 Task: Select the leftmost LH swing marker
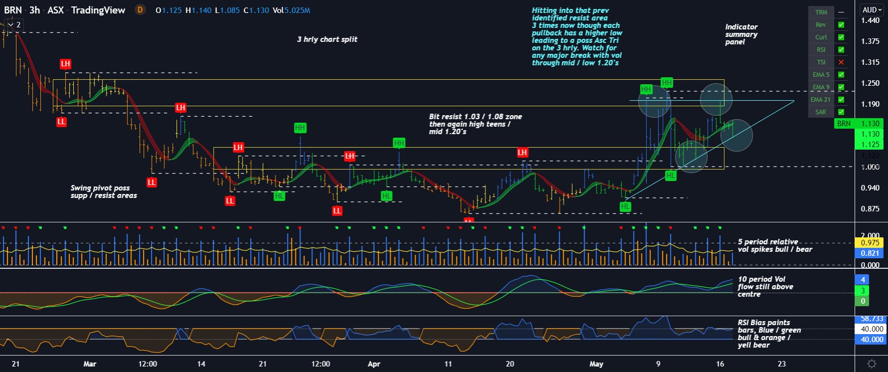(x=65, y=64)
